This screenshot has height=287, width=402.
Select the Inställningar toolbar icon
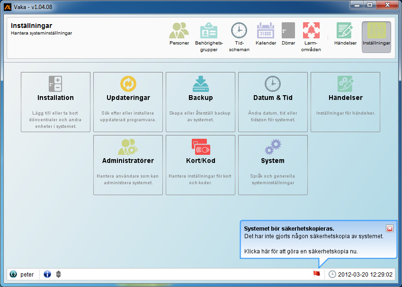[x=376, y=37]
